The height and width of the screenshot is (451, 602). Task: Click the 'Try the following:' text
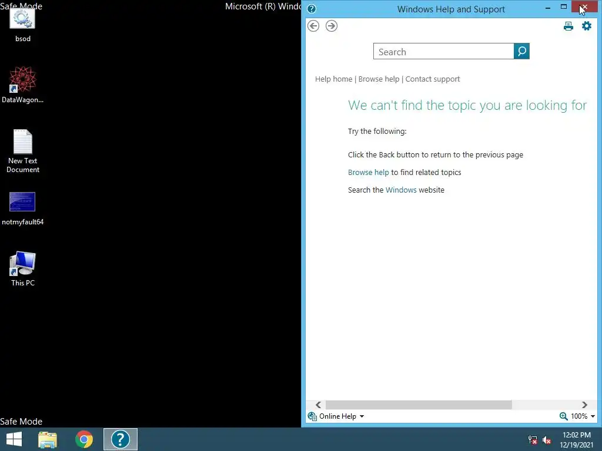click(377, 131)
